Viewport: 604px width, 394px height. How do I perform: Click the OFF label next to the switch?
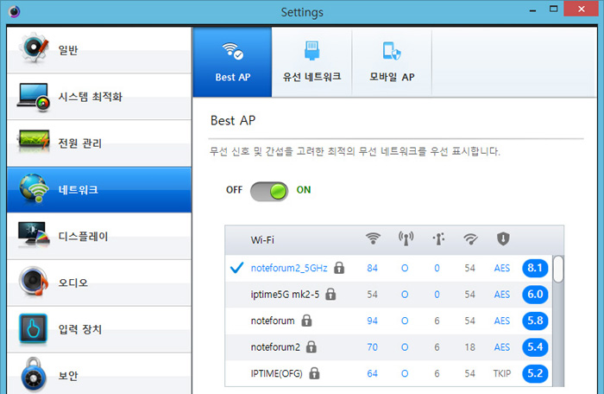[234, 190]
